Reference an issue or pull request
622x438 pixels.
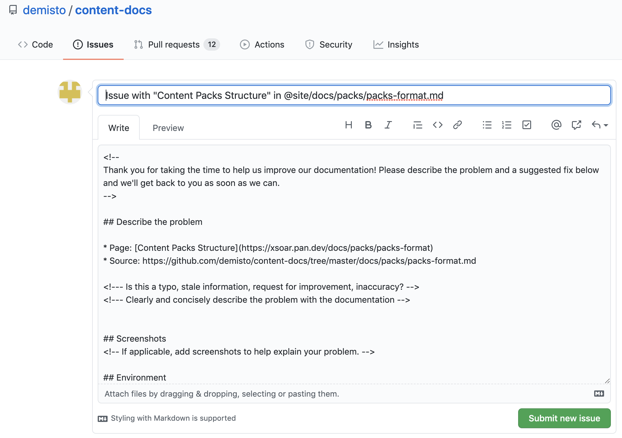(576, 125)
